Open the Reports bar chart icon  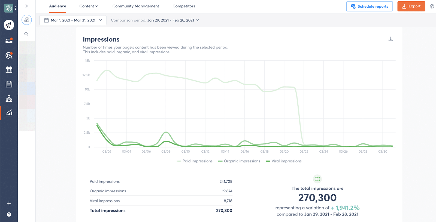pyautogui.click(x=9, y=113)
